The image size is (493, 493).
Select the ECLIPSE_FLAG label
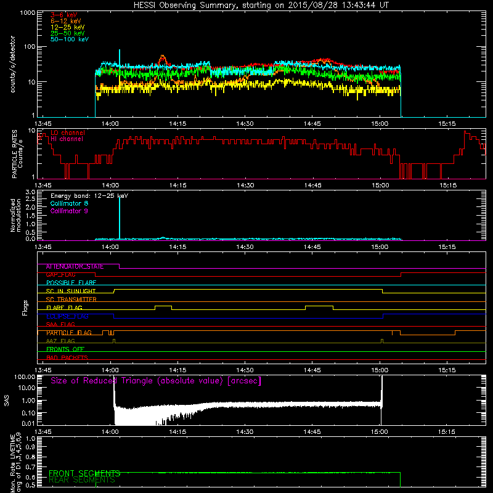tap(67, 316)
